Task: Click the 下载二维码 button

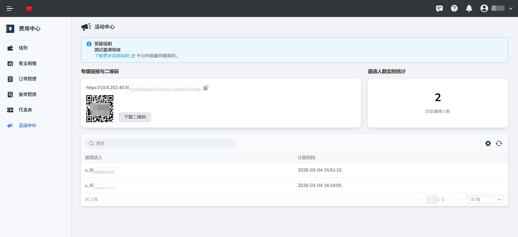Action: (135, 117)
